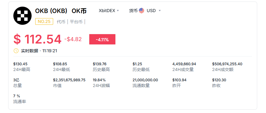Select the 平台币 tag link
266x113 pixels.
click(76, 22)
